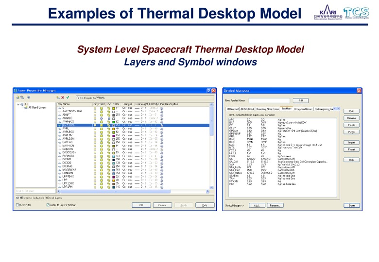The width and height of the screenshot is (379, 262).
Task: Click the plot printer icon for layer AVPLSSM
Action: 162,139
